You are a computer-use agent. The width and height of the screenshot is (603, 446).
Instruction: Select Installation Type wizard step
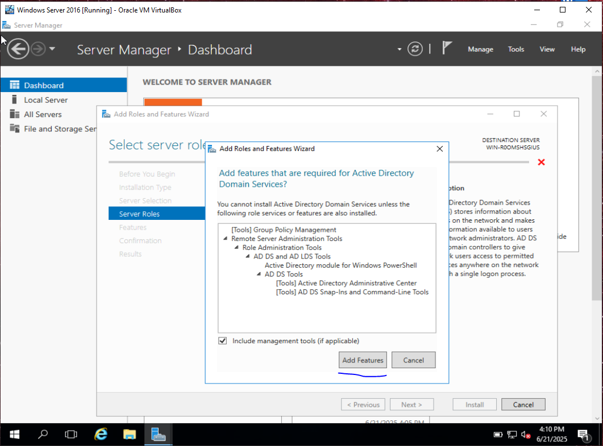145,187
